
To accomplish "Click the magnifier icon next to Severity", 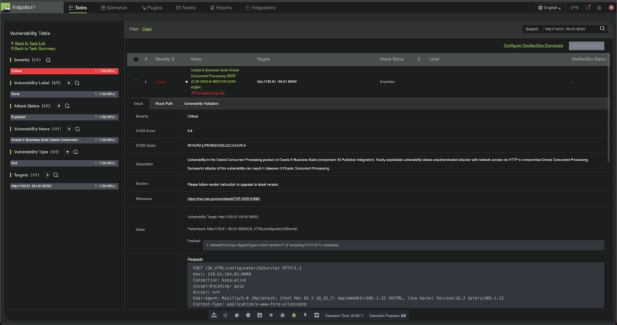I will pos(48,60).
